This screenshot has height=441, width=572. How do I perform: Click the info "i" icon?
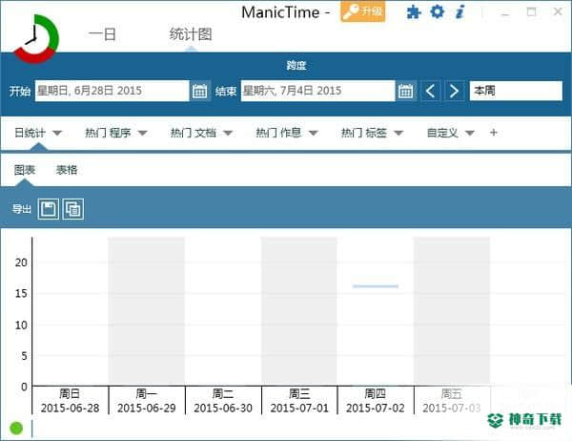click(x=460, y=11)
